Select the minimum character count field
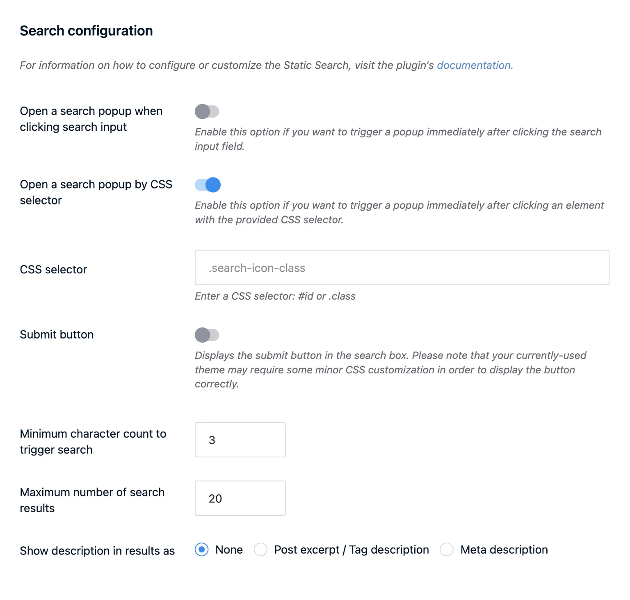The width and height of the screenshot is (630, 600). 240,440
